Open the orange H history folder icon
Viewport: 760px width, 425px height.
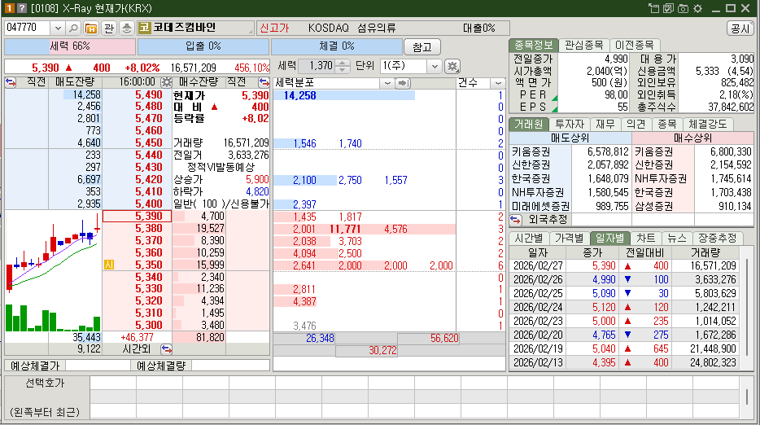(91, 28)
